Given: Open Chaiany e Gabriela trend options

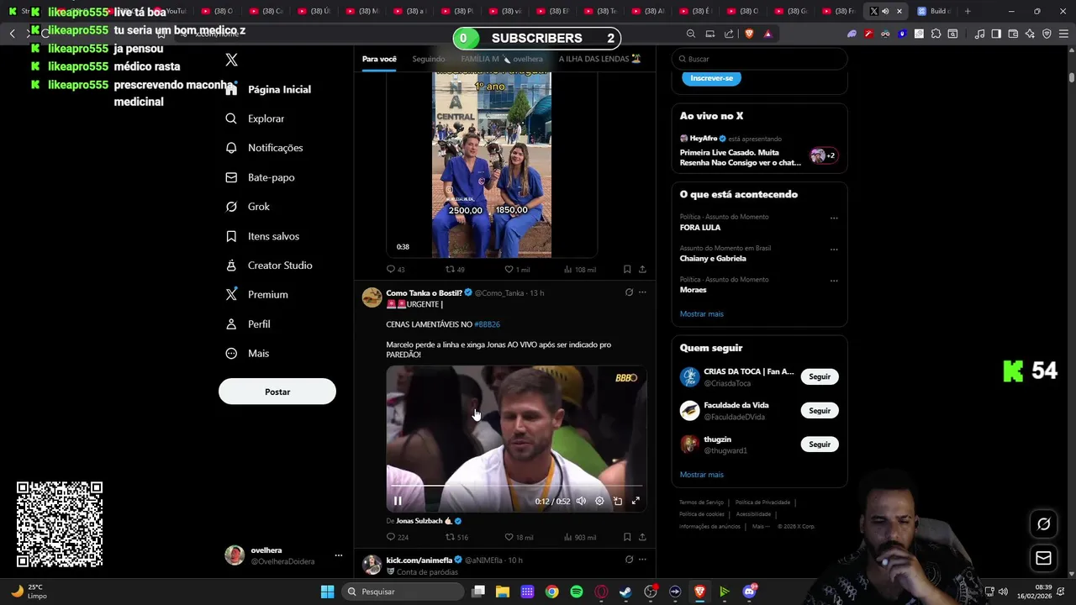Looking at the screenshot, I should (834, 250).
